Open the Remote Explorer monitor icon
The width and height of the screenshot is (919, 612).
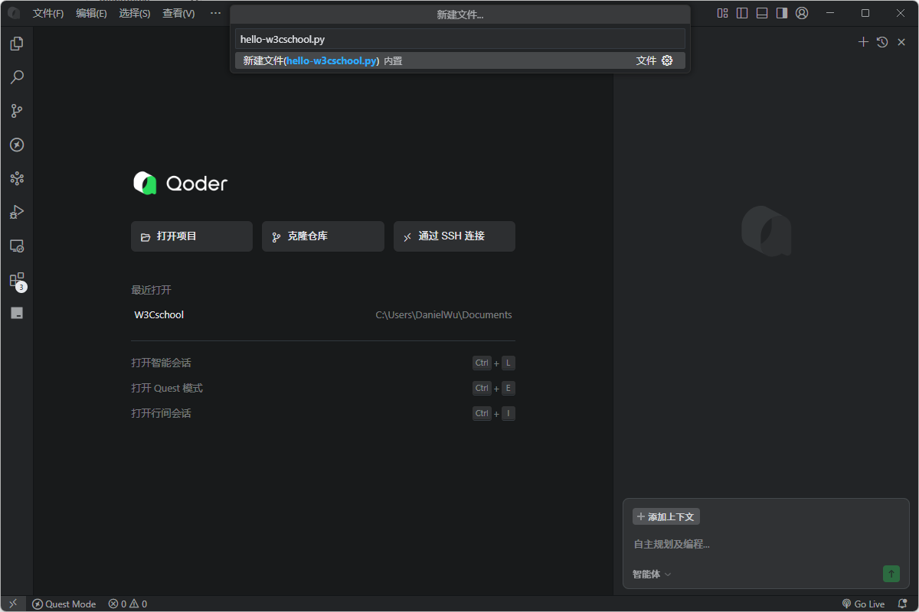(x=17, y=246)
